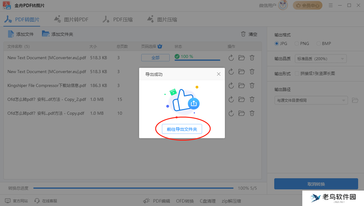Open the 添加文件夹 add folder icon

[x=46, y=34]
